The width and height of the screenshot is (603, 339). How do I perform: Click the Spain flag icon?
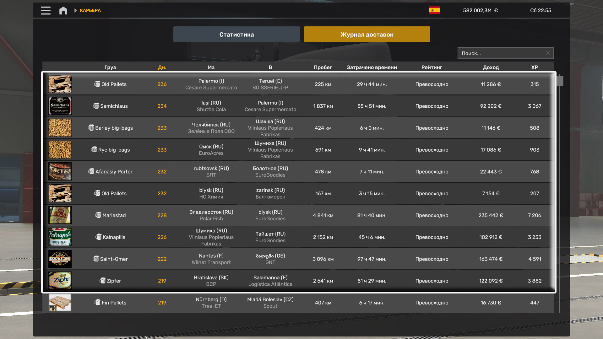coord(434,10)
